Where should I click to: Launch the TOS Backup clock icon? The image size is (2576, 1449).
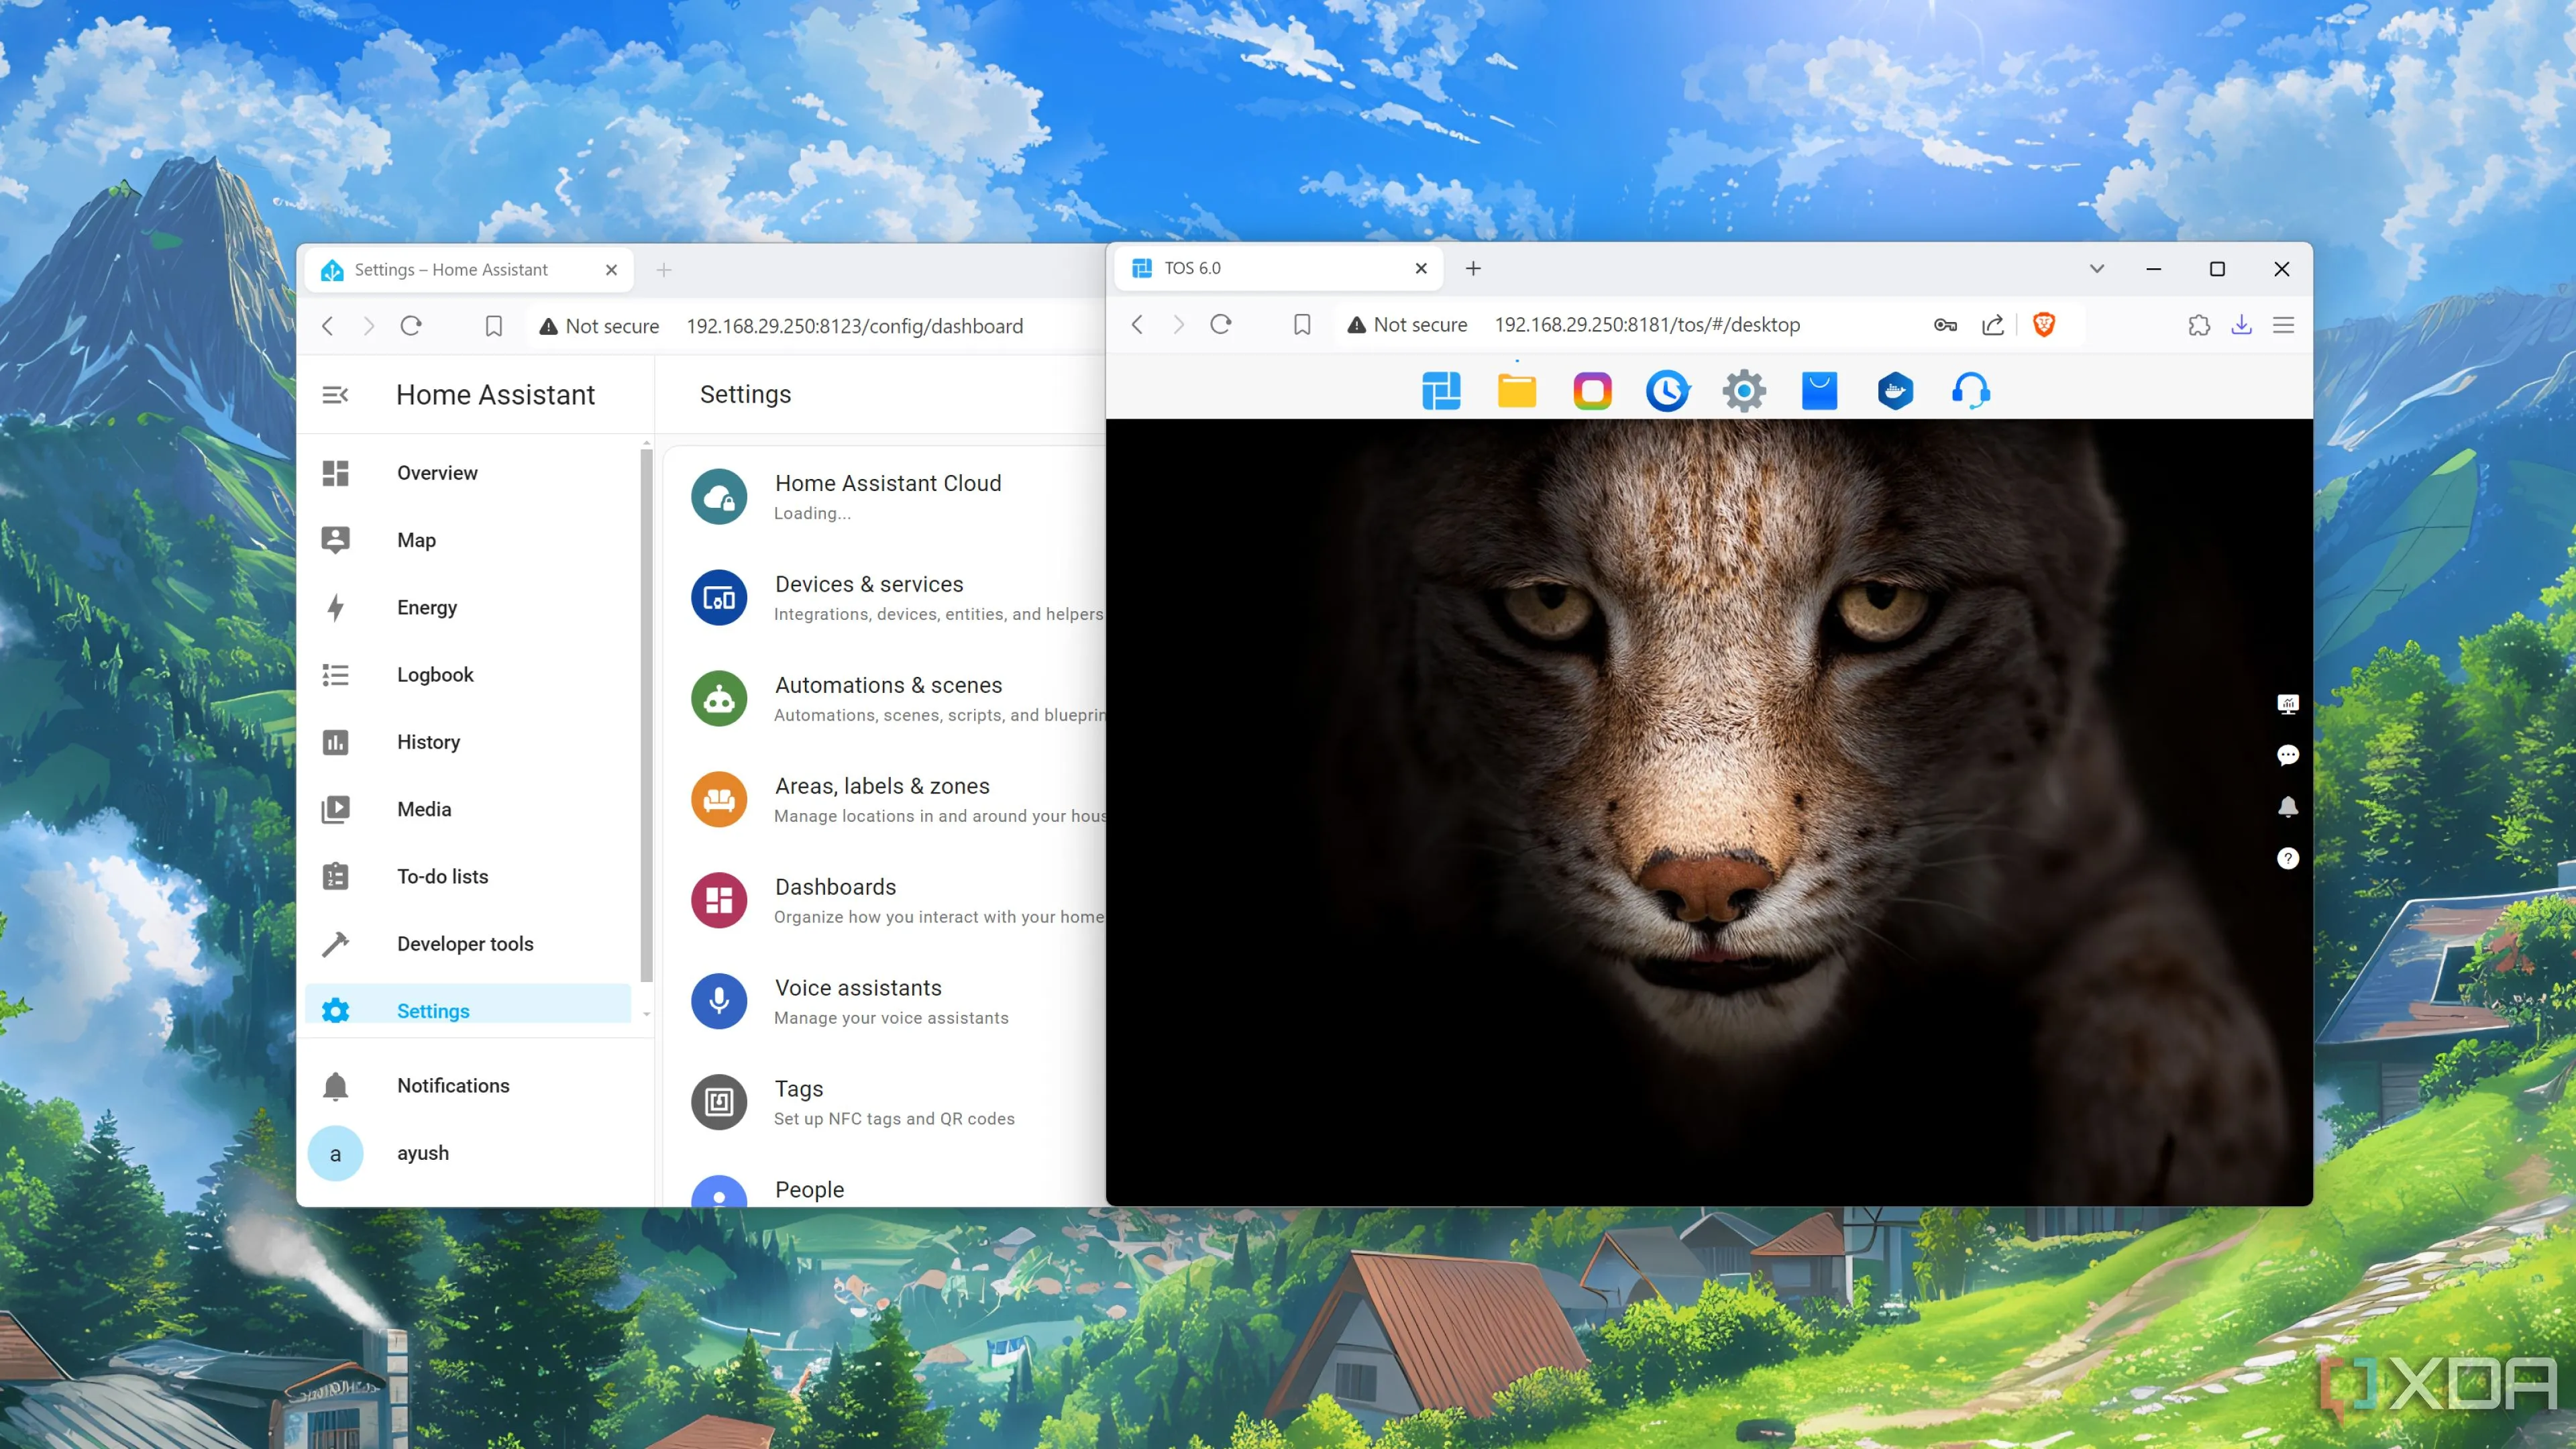click(1667, 390)
